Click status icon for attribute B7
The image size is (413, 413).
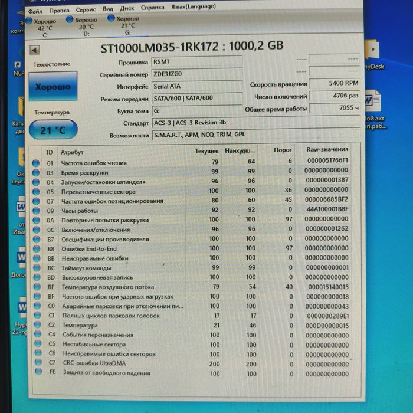click(x=37, y=239)
